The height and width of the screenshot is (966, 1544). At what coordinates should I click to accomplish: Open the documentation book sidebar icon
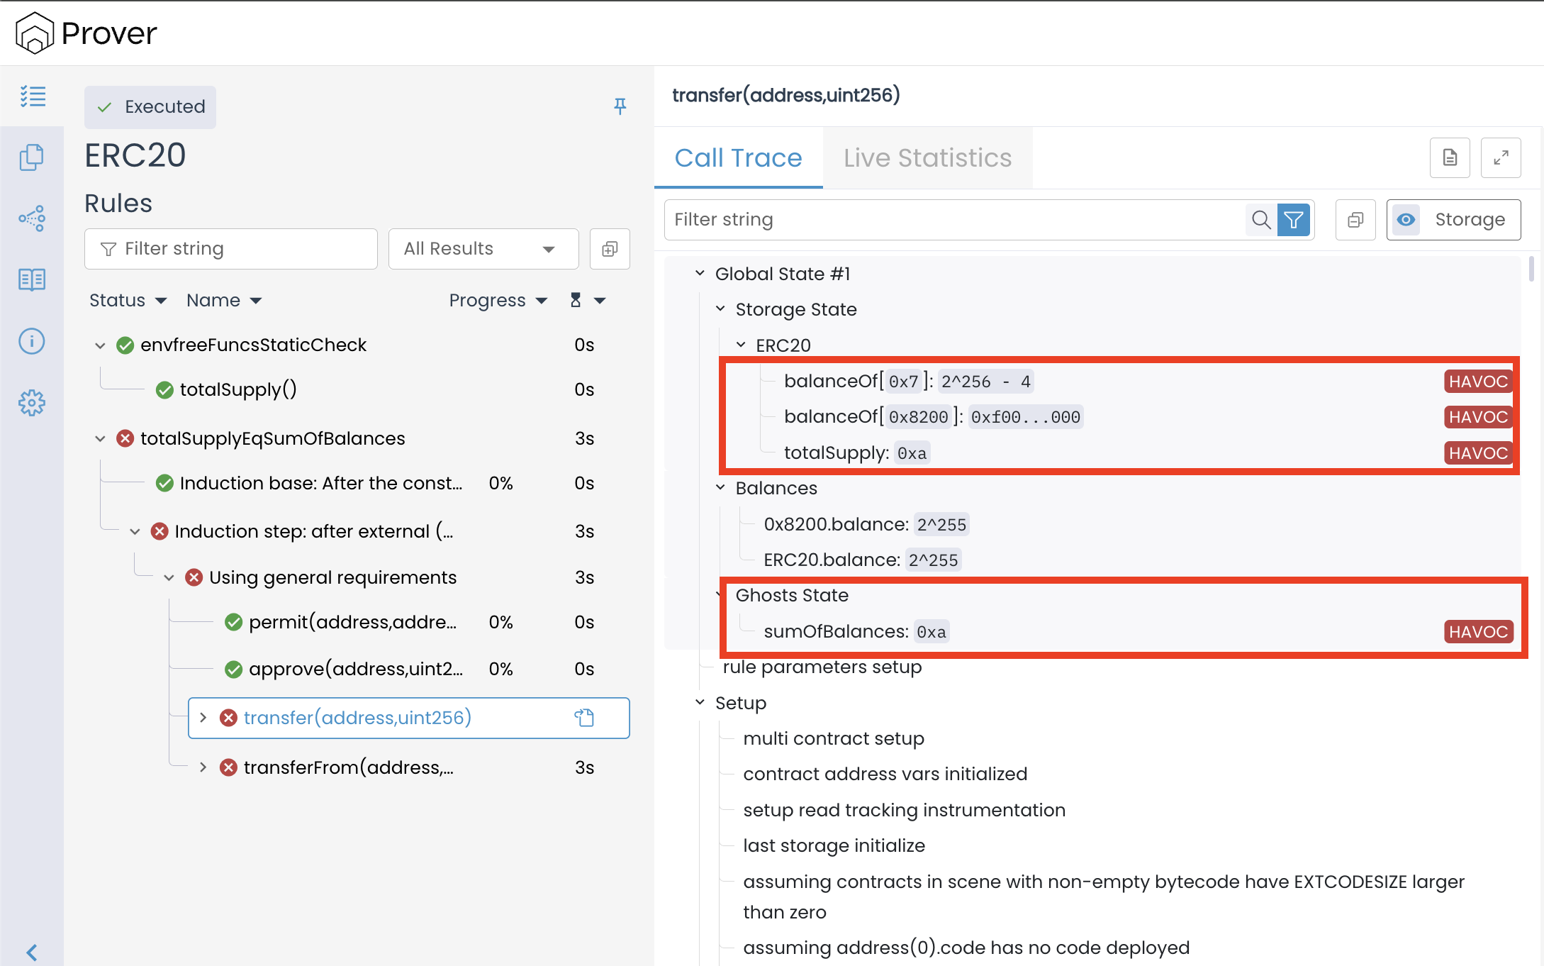pyautogui.click(x=32, y=279)
